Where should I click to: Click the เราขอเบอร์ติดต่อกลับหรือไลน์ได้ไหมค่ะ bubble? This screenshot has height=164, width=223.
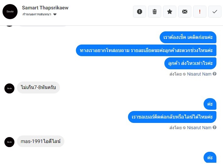(172, 117)
